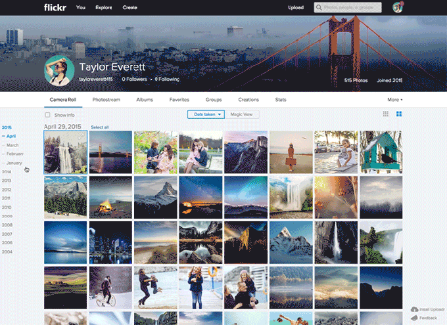Jump to 2006 in timeline
This screenshot has width=447, height=325.
click(x=7, y=243)
